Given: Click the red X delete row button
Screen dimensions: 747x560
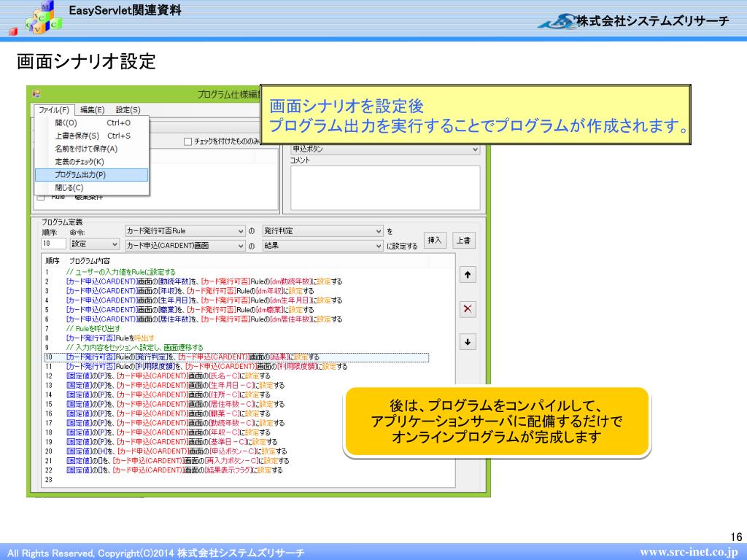Looking at the screenshot, I should pos(468,309).
